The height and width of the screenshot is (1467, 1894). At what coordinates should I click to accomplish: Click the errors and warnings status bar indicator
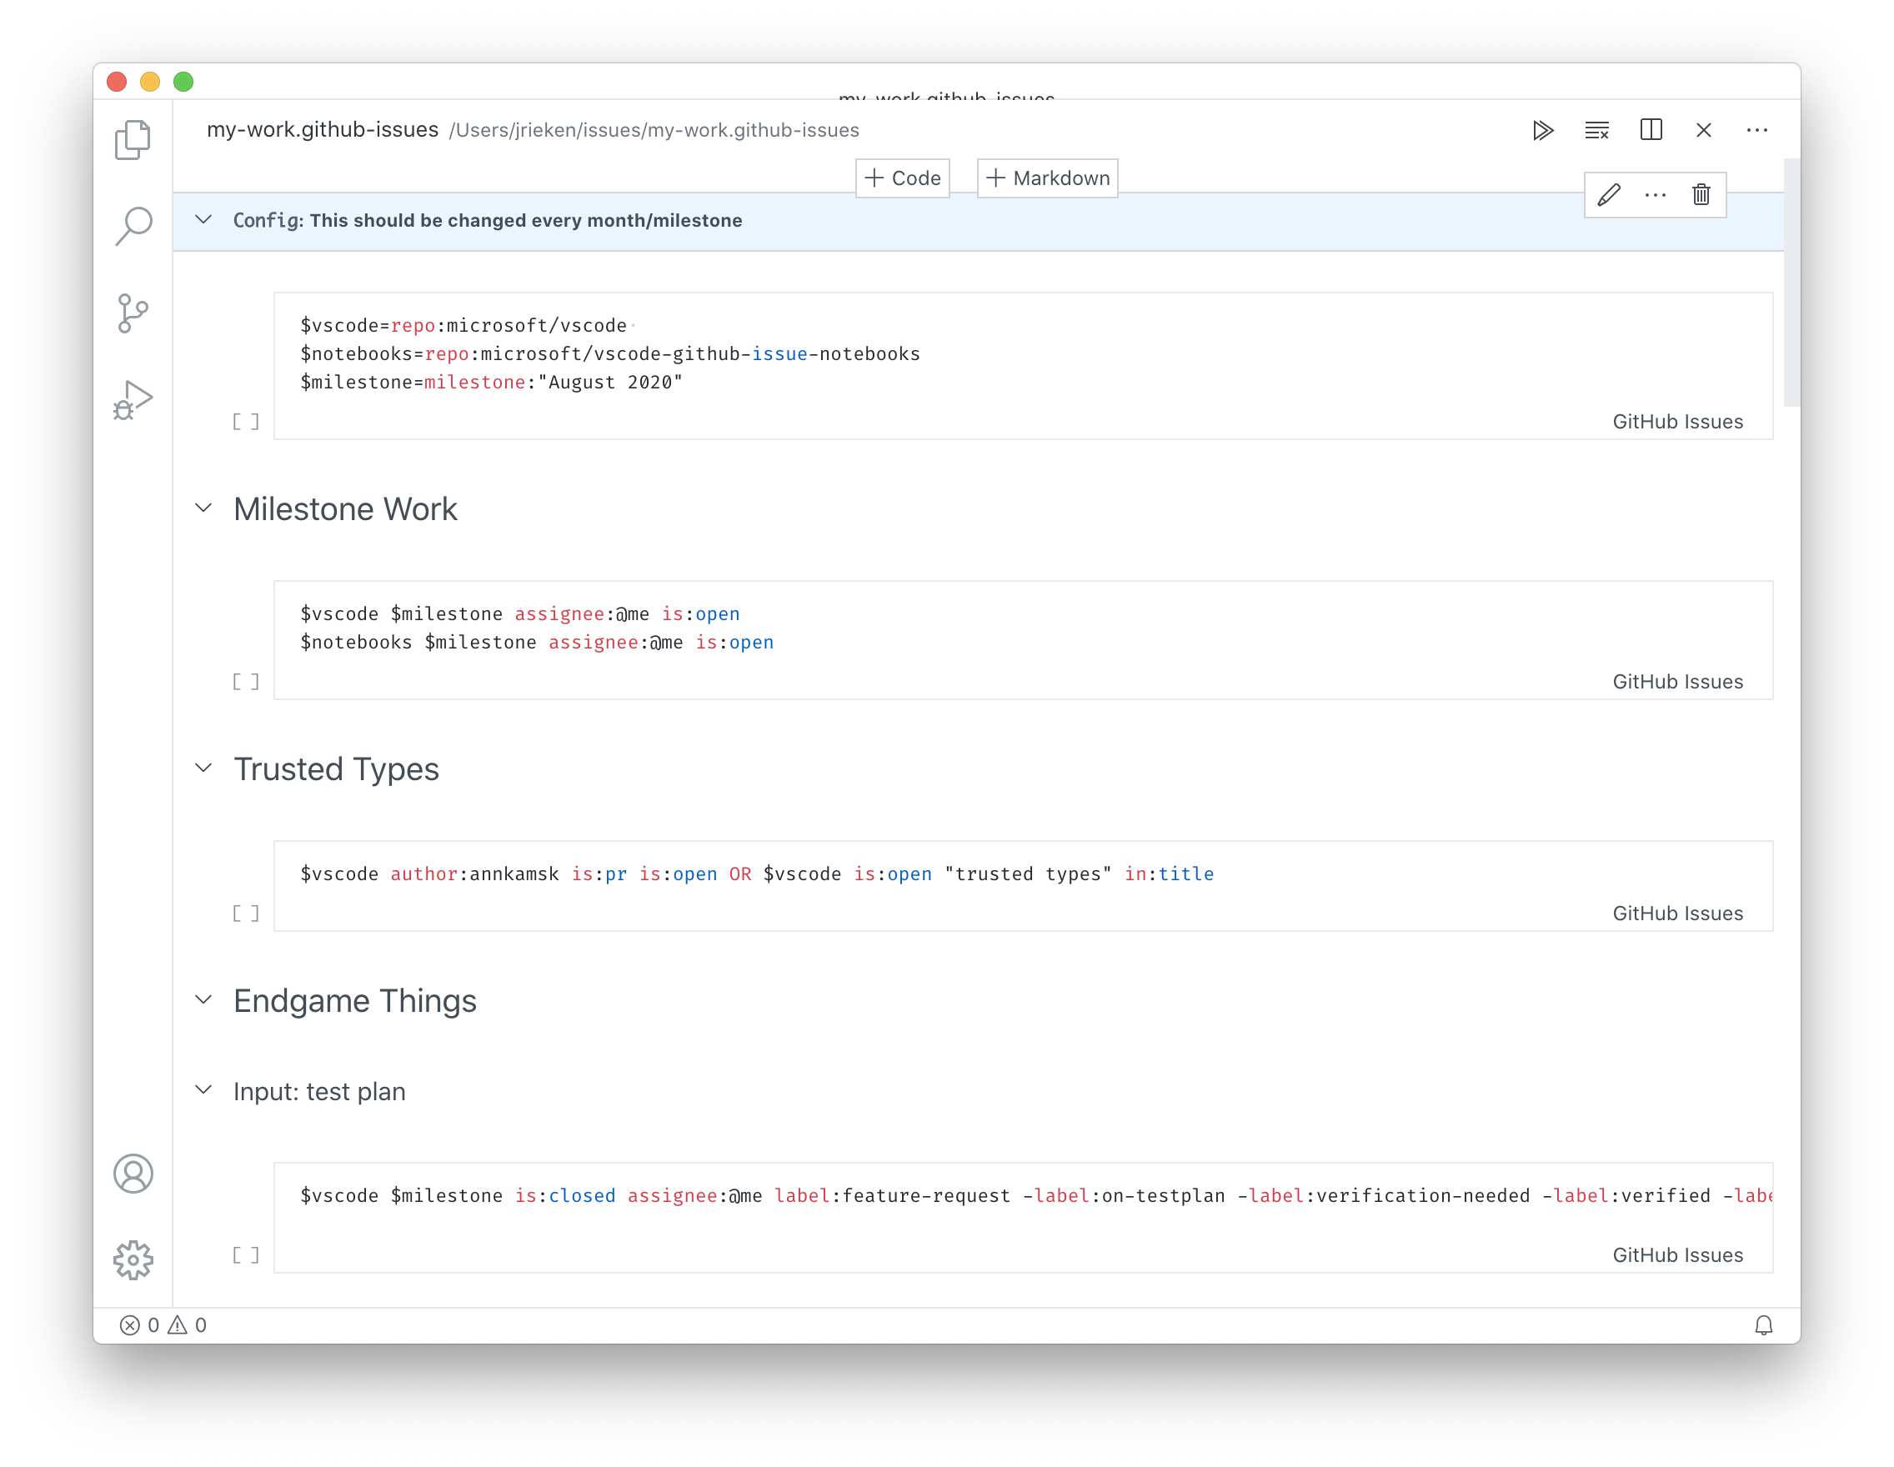[163, 1324]
